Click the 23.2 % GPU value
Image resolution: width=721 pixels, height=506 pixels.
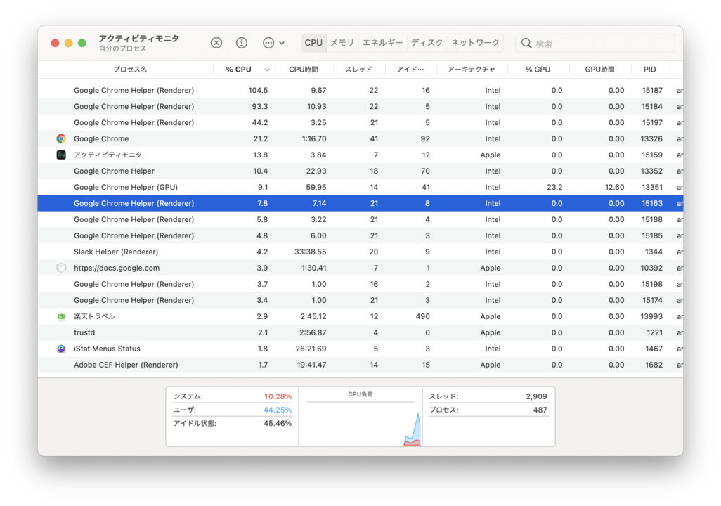pos(554,187)
